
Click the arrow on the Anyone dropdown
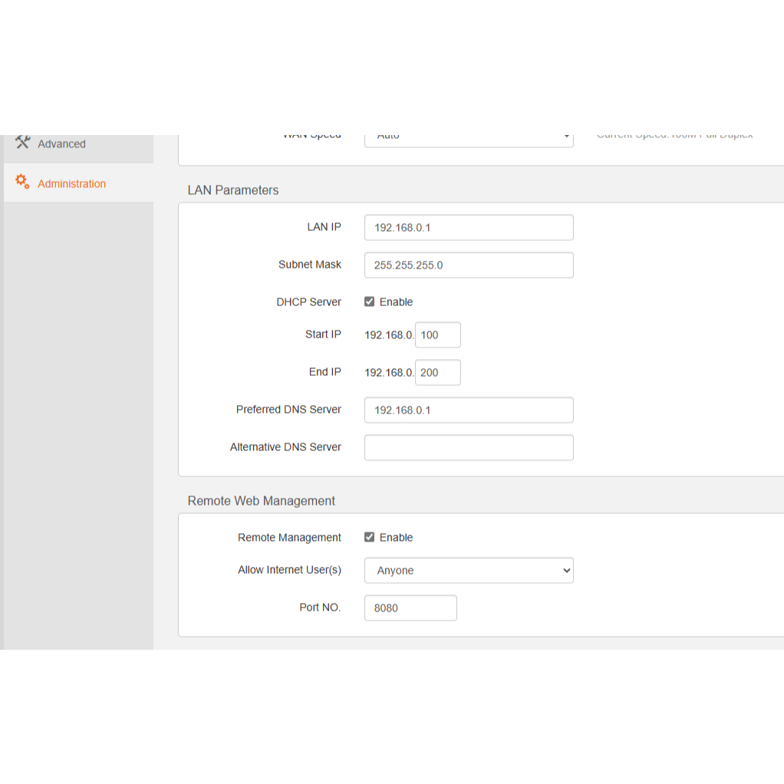(x=566, y=571)
